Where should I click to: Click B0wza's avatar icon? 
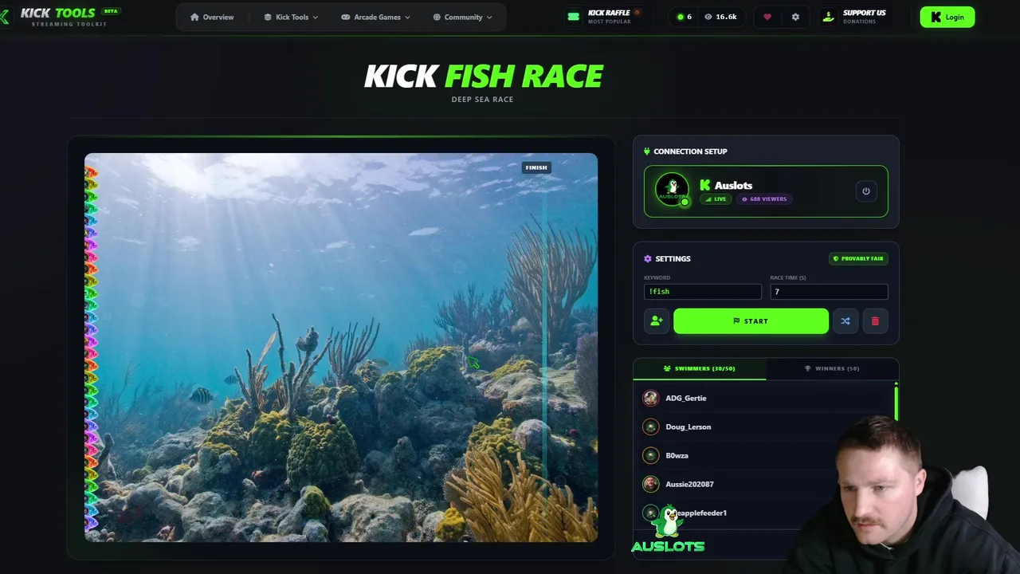[651, 455]
